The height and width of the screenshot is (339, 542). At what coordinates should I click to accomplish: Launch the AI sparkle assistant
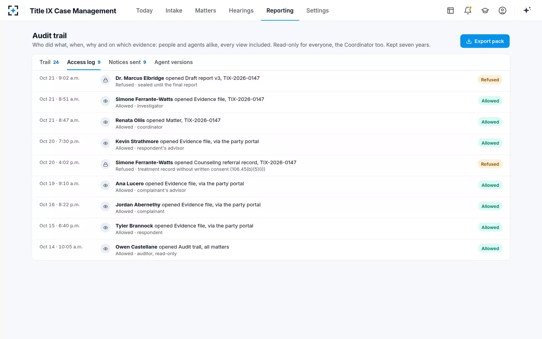point(527,10)
